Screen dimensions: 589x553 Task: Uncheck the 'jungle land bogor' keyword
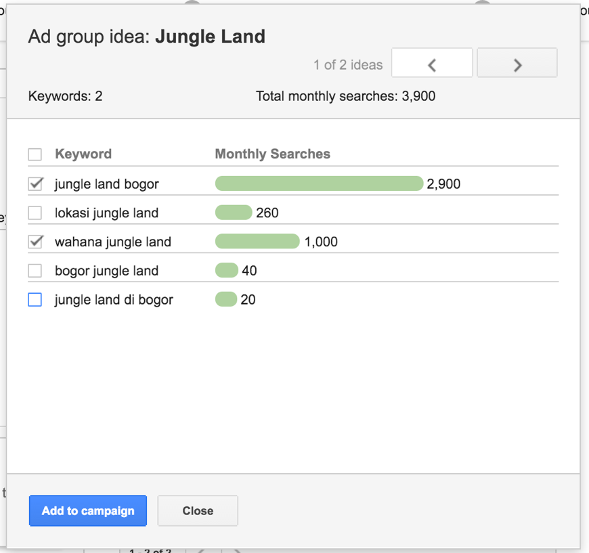coord(35,183)
